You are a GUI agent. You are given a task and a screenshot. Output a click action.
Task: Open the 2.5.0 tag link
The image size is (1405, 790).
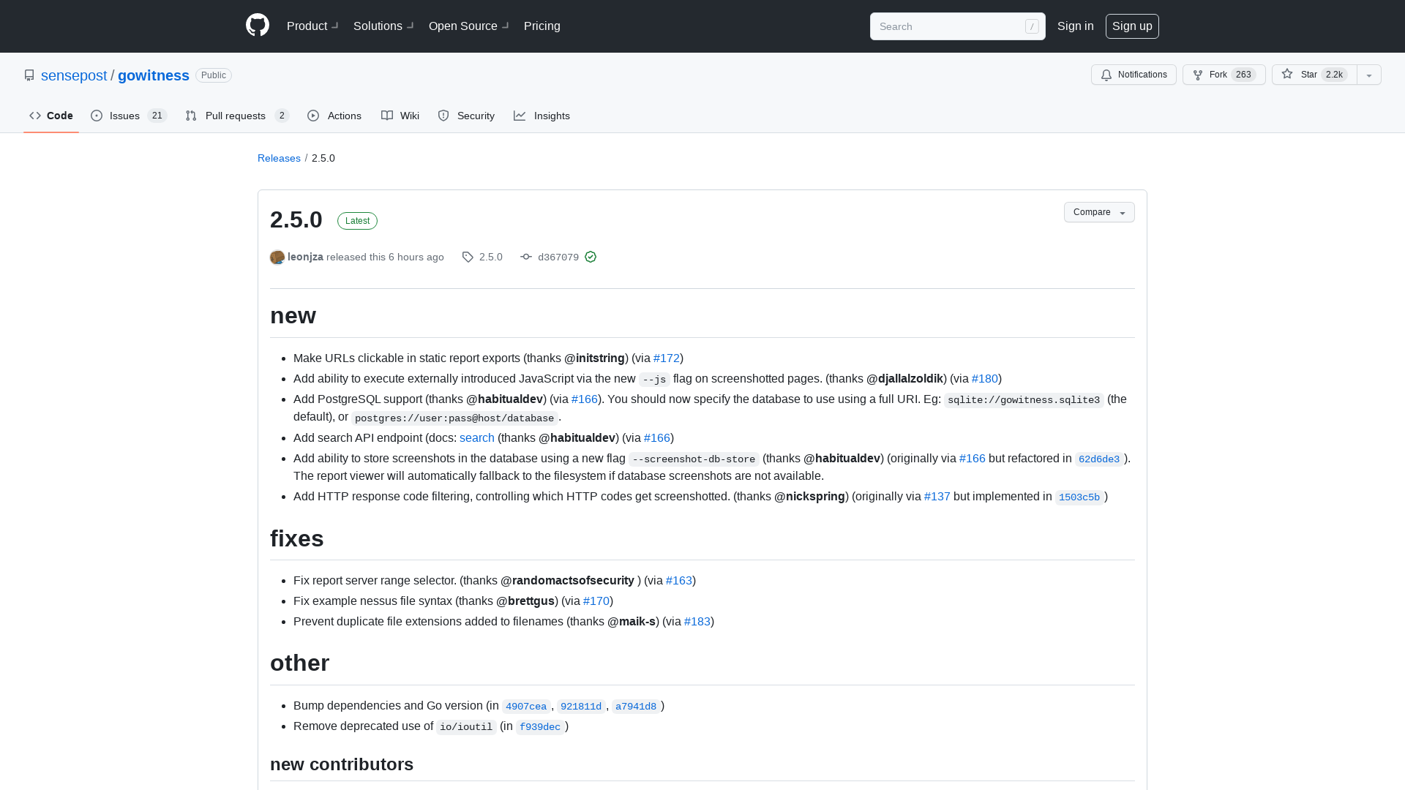tap(482, 257)
